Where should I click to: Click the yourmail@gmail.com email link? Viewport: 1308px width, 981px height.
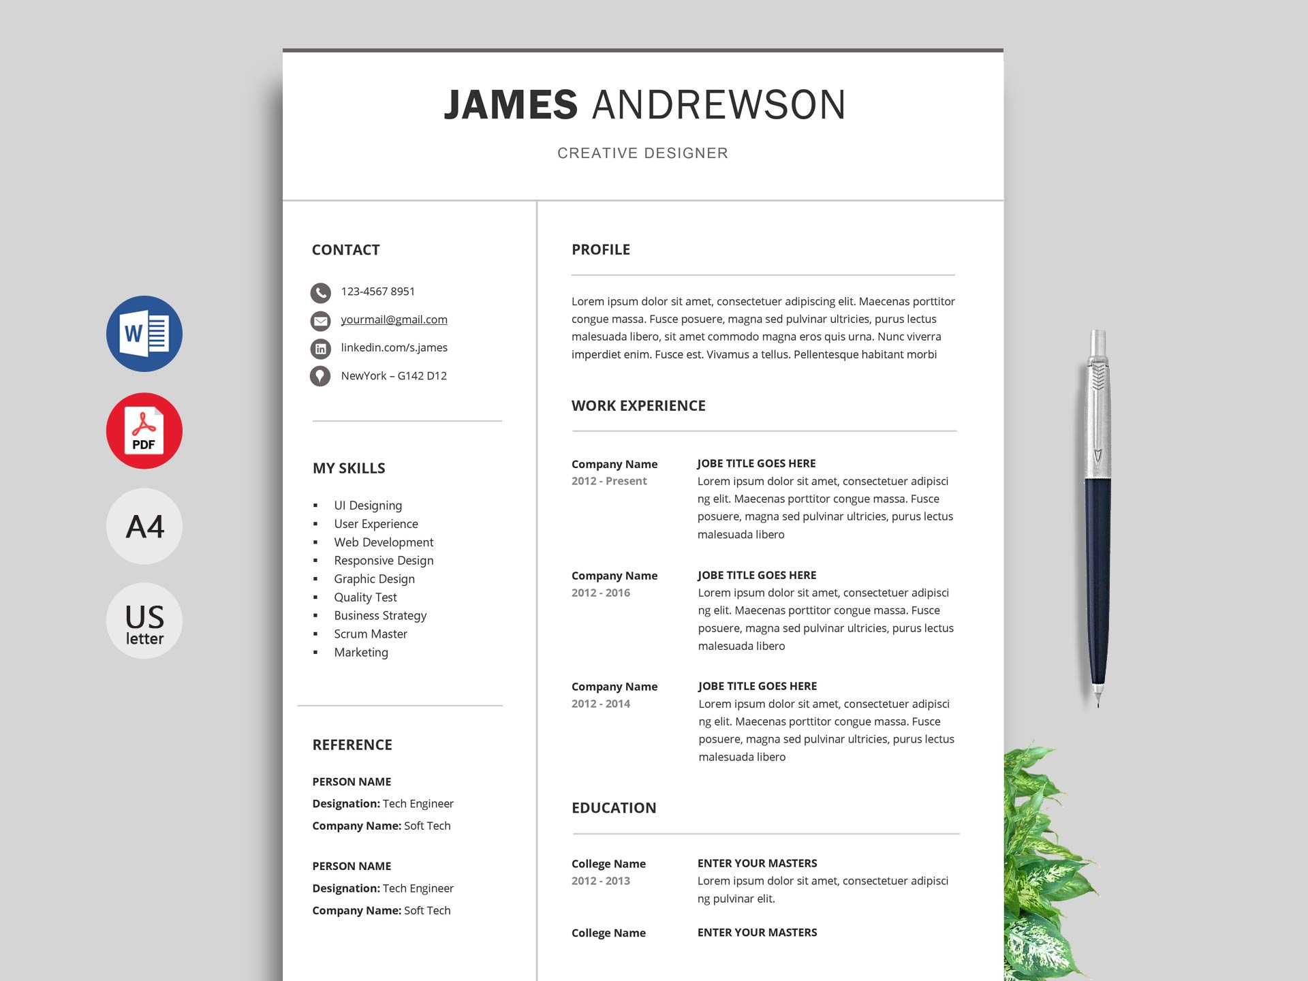pyautogui.click(x=396, y=320)
